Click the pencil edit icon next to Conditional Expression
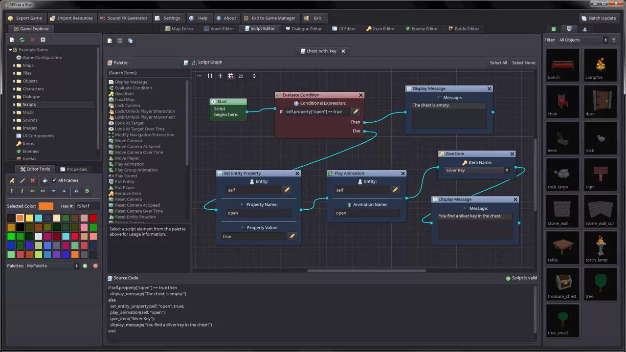The width and height of the screenshot is (626, 352). [356, 111]
